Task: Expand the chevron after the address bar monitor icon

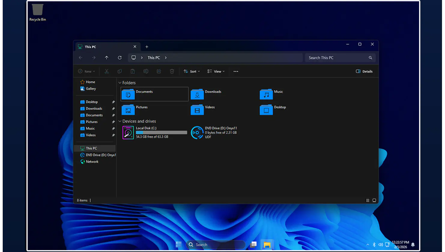Action: pos(142,58)
